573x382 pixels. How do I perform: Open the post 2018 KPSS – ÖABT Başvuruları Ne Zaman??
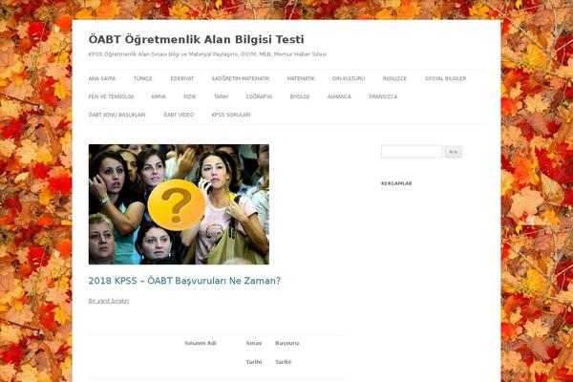point(184,281)
